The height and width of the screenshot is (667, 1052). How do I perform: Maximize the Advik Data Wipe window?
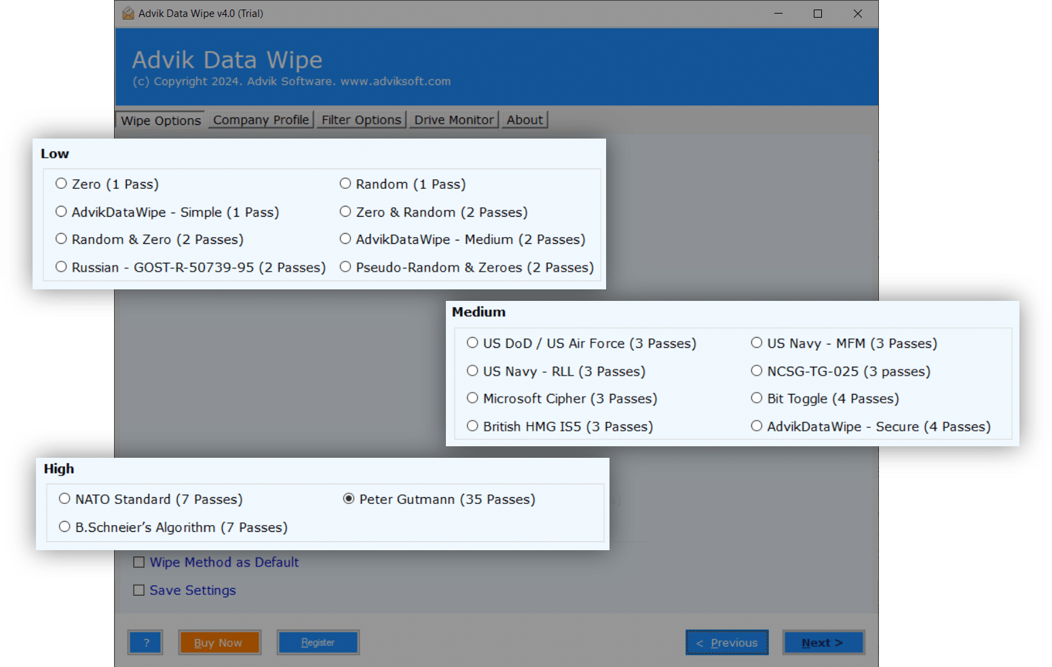(818, 14)
